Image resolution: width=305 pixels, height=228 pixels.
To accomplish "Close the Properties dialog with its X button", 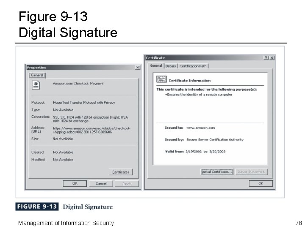I will click(x=138, y=67).
